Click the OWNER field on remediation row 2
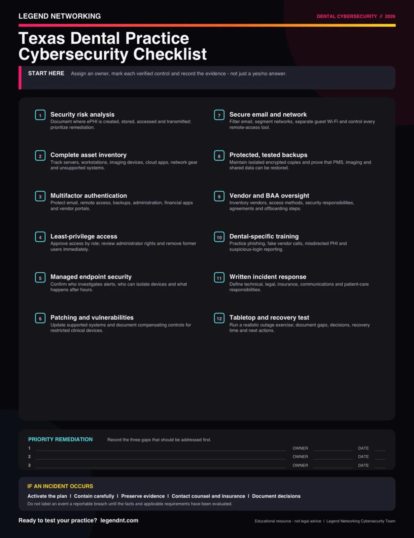The width and height of the screenshot is (414, 538). pos(333,457)
